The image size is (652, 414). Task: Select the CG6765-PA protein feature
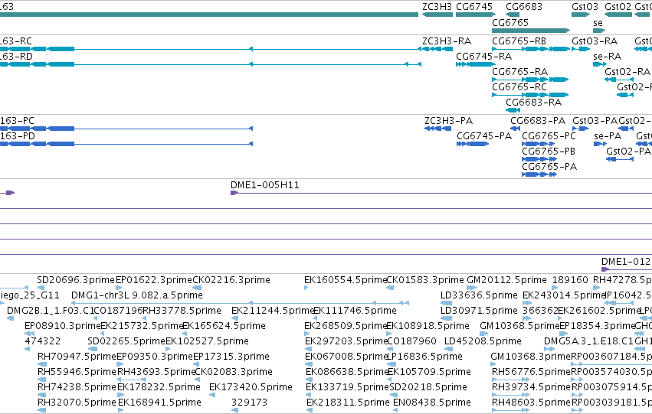539,174
